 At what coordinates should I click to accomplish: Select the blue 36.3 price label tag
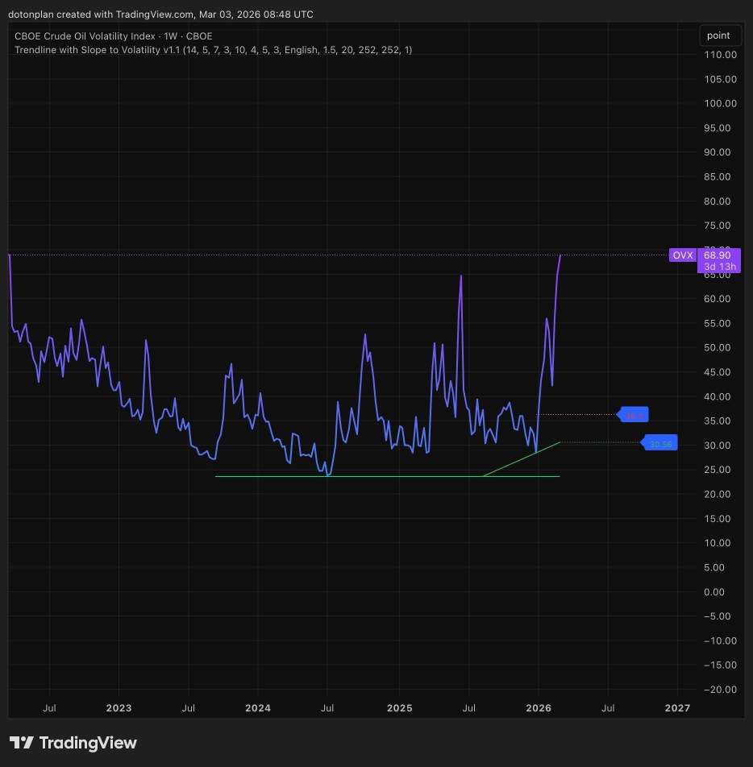tap(633, 415)
